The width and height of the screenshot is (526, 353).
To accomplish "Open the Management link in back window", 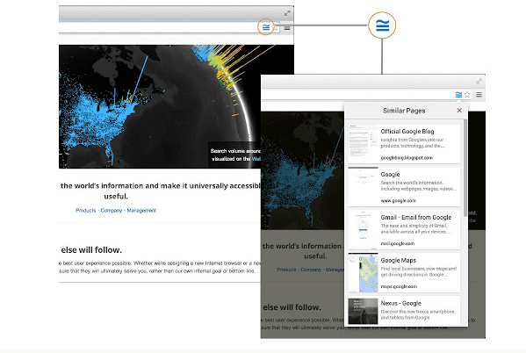I will (141, 211).
